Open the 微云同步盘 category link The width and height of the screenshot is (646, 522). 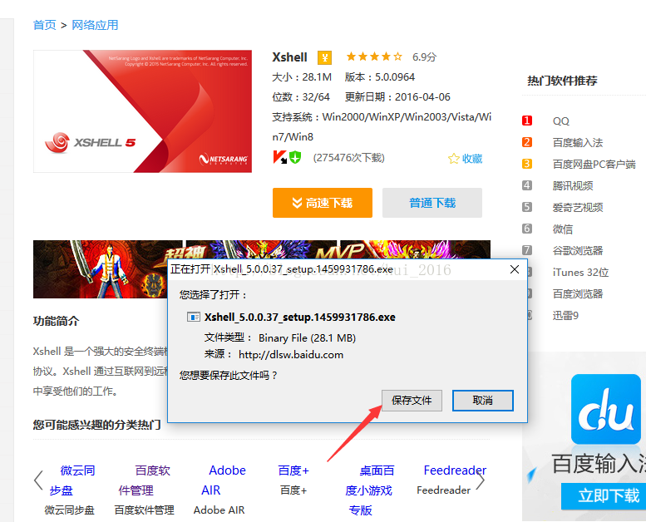(72, 480)
